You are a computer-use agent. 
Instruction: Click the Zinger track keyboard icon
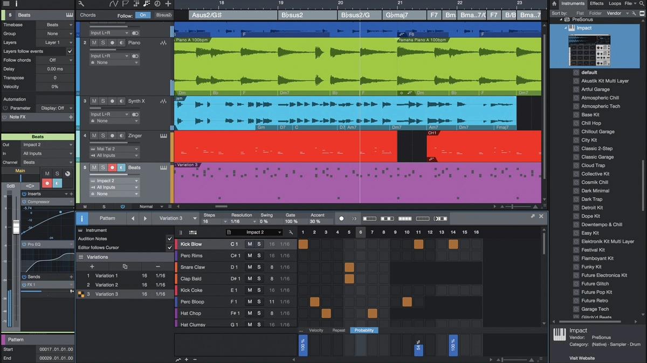163,136
